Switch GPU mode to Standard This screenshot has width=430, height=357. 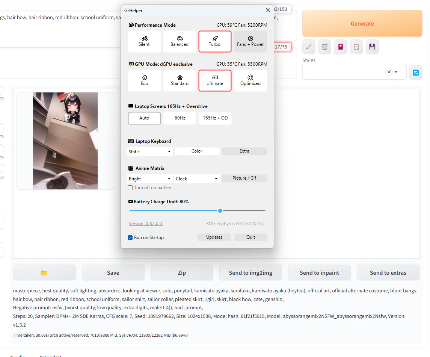pyautogui.click(x=180, y=80)
